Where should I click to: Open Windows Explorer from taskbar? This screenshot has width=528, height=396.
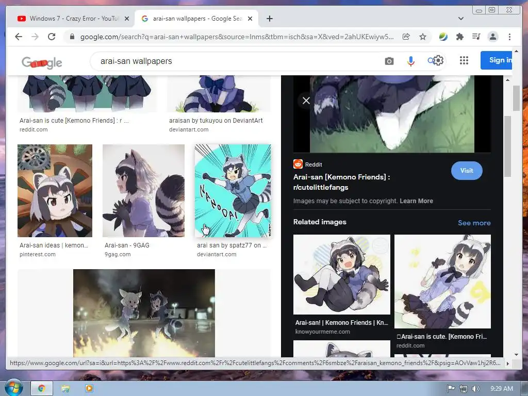[x=65, y=389]
